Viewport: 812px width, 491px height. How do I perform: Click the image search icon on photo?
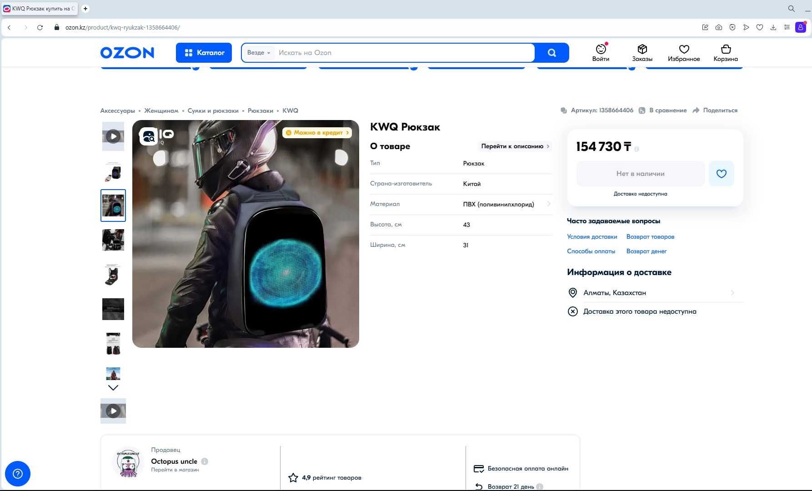click(x=148, y=136)
